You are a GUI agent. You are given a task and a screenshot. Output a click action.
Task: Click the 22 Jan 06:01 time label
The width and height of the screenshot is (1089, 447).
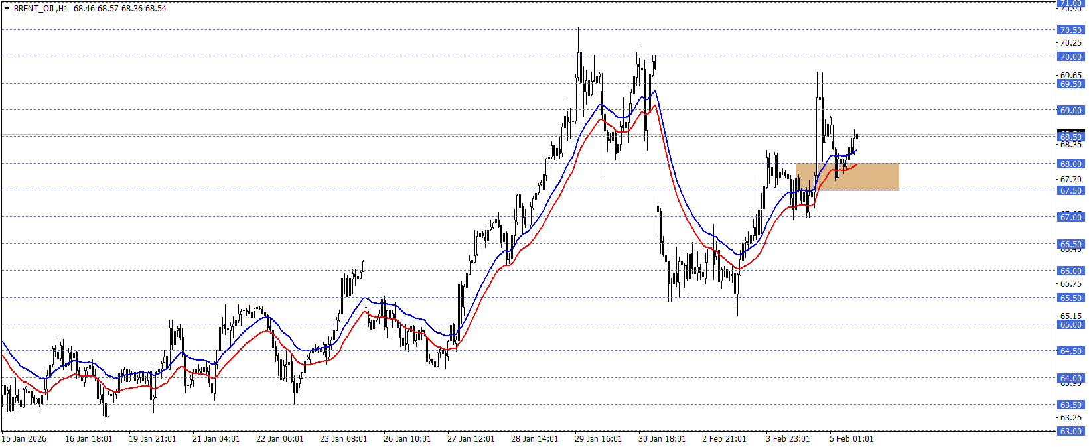click(x=280, y=439)
